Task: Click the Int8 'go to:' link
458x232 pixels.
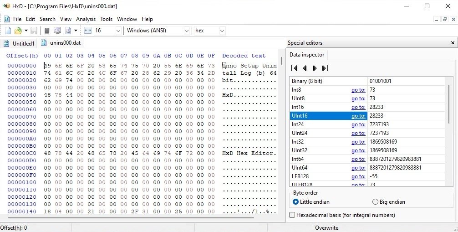Action: coord(358,90)
